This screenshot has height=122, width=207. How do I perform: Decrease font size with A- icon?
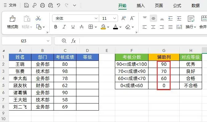pos(132,18)
